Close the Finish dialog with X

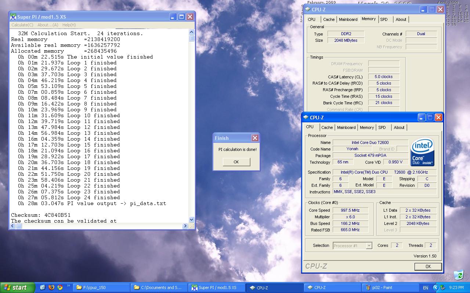(x=255, y=138)
